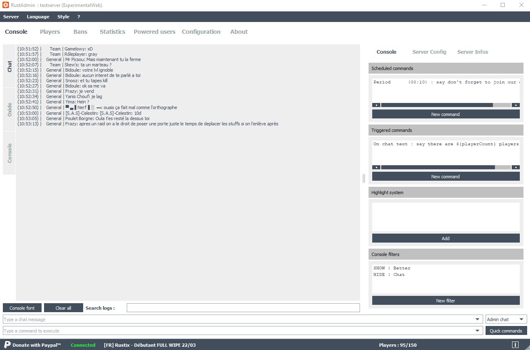Open the Admin chat dropdown

506,319
